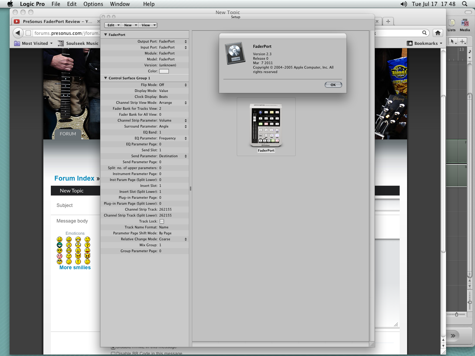Open a new browser tab
The width and height of the screenshot is (475, 356).
(x=388, y=22)
